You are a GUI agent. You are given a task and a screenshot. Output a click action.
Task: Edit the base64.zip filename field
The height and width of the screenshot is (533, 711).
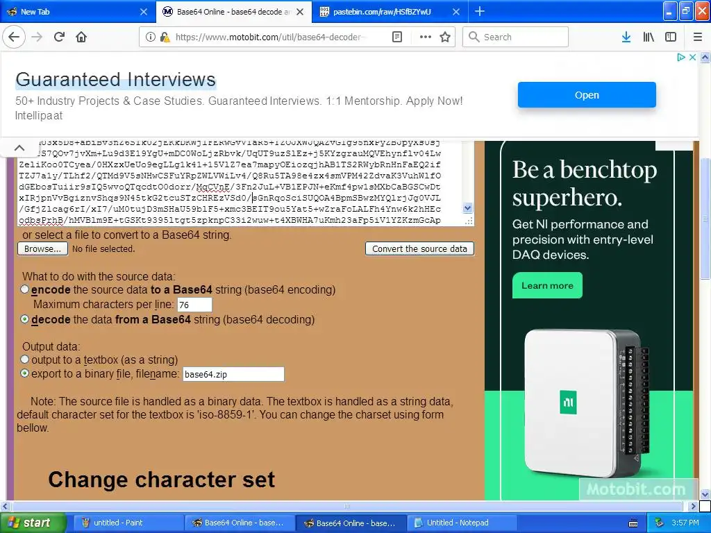233,374
